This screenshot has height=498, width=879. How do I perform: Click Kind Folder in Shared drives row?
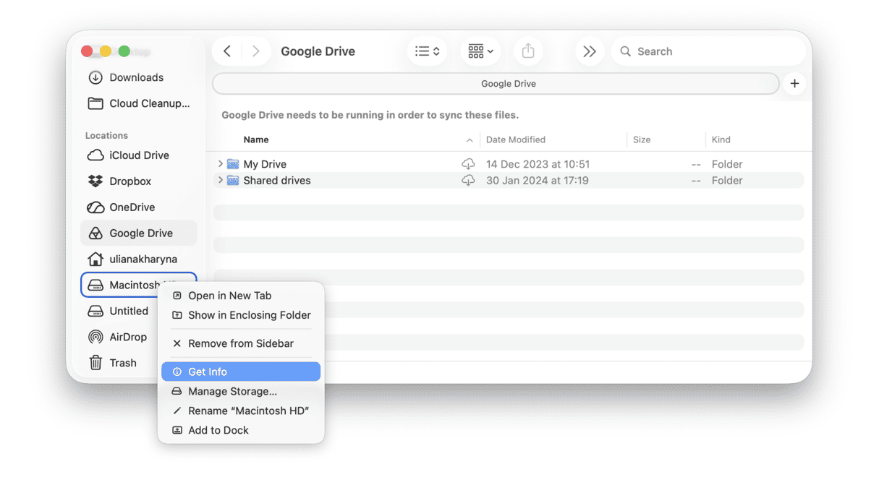(727, 181)
